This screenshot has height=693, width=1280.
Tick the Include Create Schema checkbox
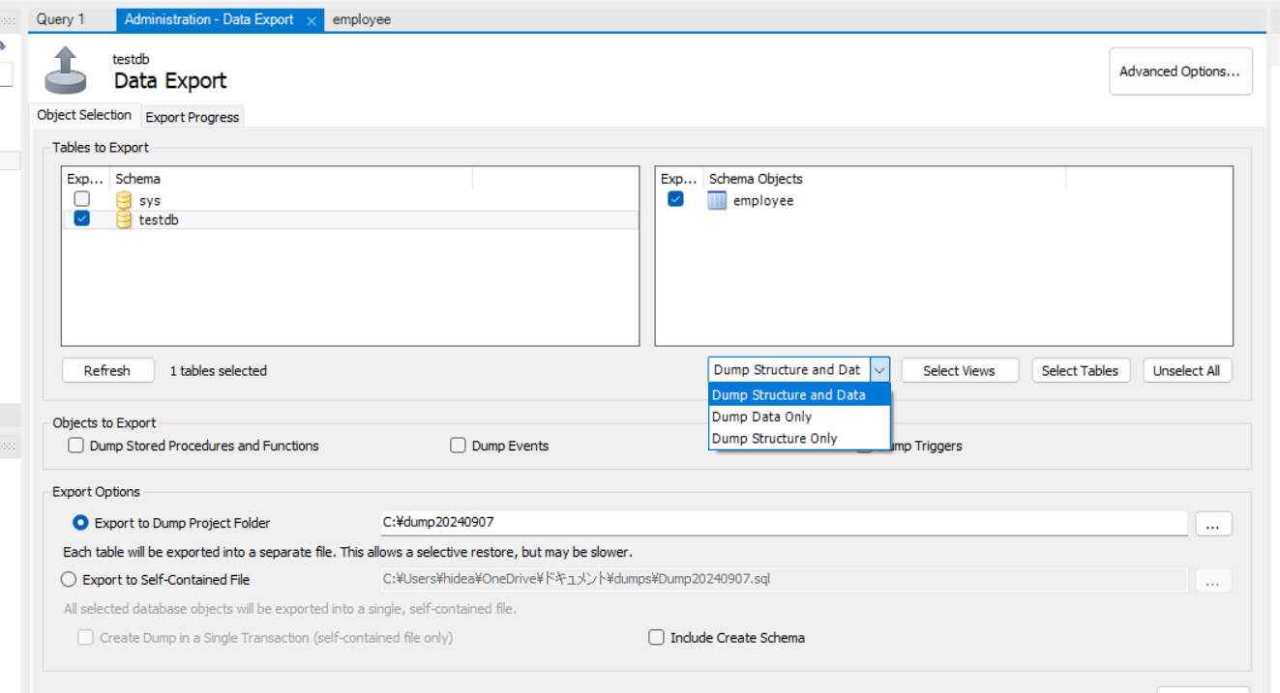[x=657, y=638]
